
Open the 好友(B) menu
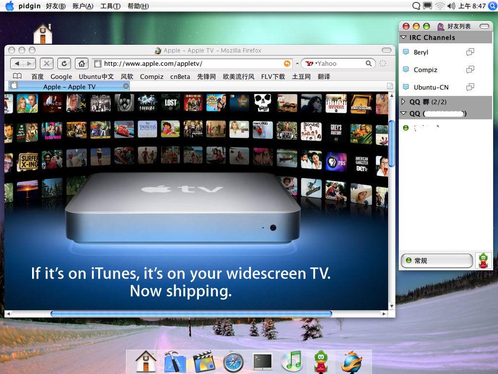[x=55, y=6]
